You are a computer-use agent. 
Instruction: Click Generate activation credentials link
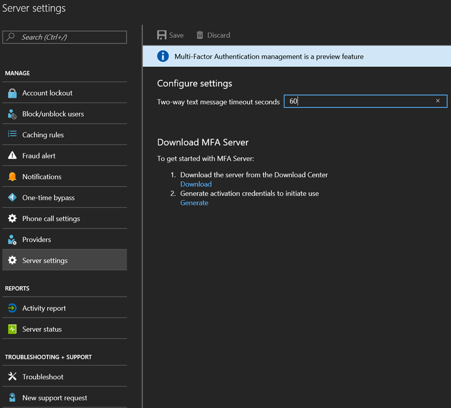[194, 202]
